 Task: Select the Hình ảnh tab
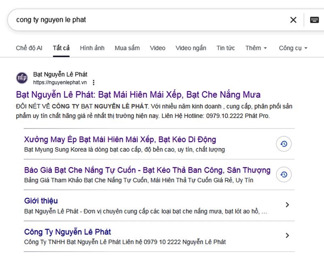tap(92, 48)
